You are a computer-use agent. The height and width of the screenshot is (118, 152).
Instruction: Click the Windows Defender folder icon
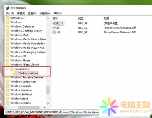pyautogui.click(x=8, y=27)
